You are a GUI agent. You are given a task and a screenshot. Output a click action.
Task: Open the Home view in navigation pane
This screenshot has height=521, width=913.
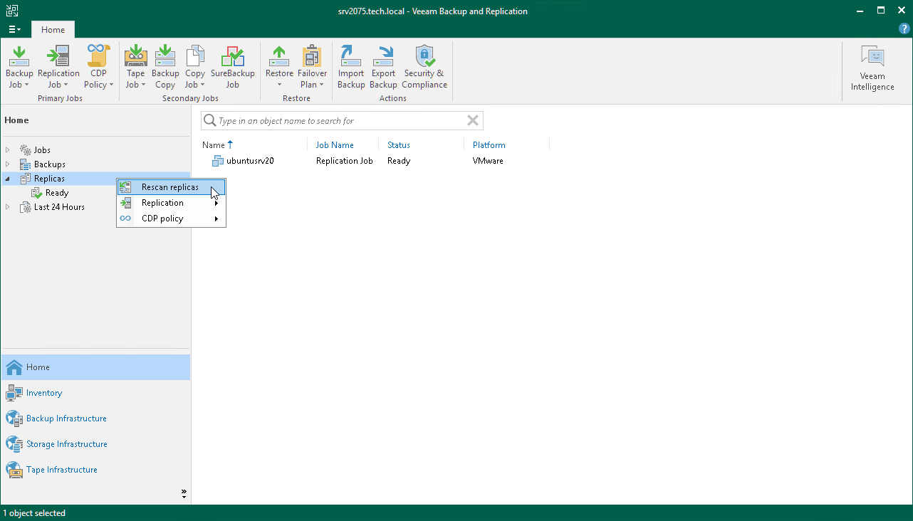(x=95, y=367)
